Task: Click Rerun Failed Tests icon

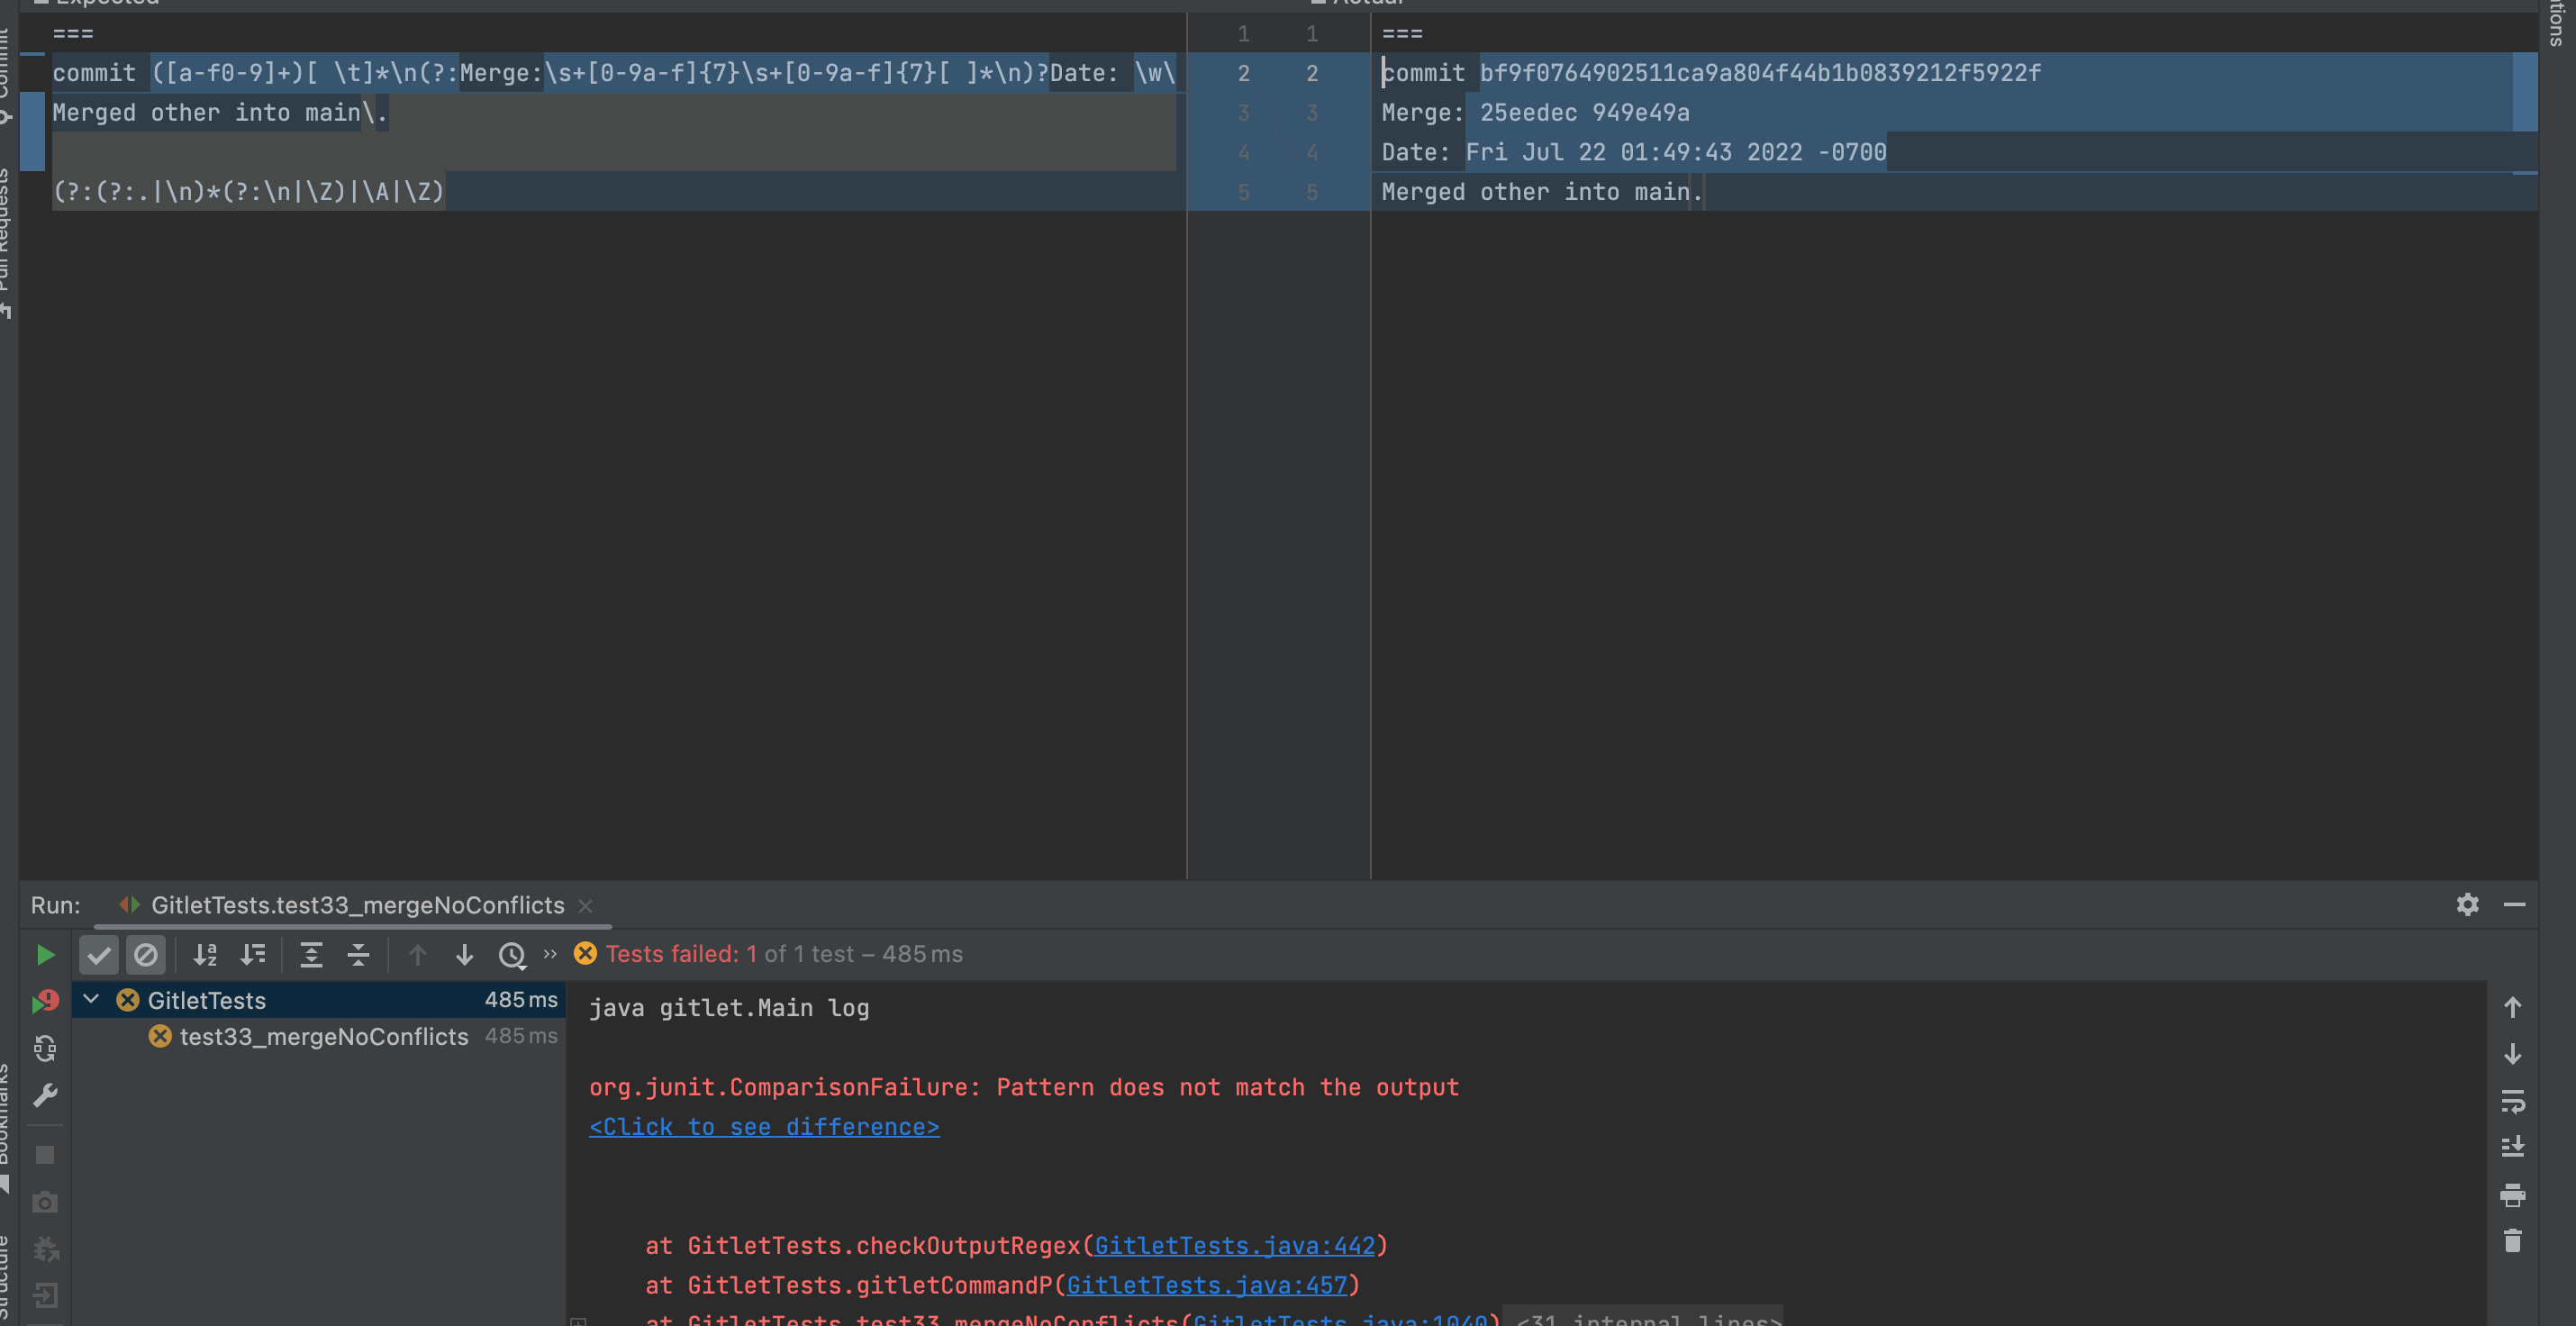Action: point(44,1001)
